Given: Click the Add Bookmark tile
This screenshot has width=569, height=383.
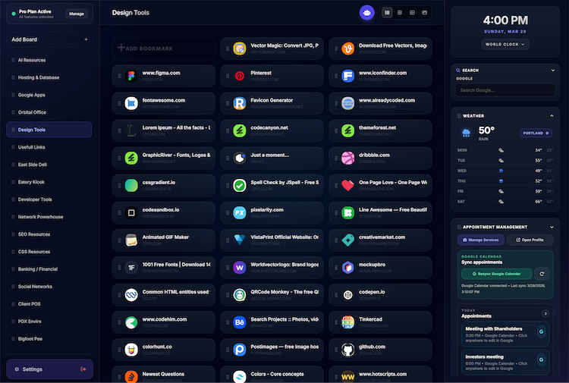Looking at the screenshot, I should (163, 49).
